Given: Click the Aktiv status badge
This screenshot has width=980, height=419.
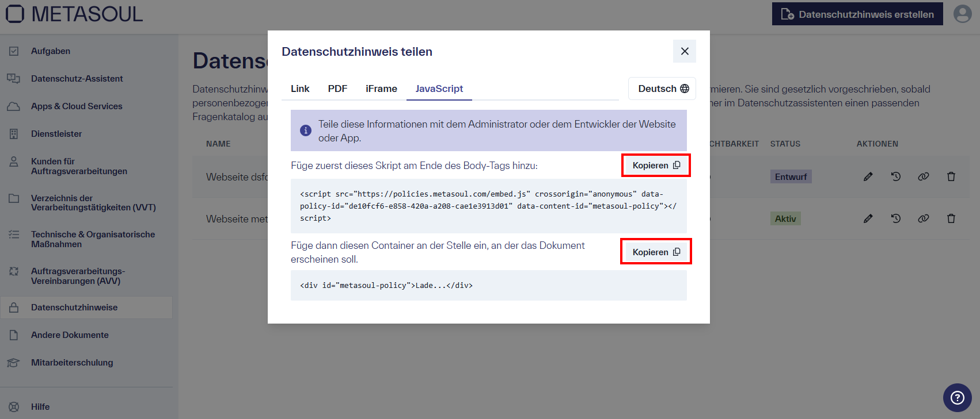Looking at the screenshot, I should [785, 218].
